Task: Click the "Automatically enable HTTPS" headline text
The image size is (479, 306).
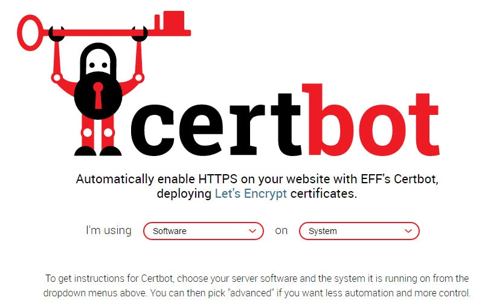Action: (257, 186)
